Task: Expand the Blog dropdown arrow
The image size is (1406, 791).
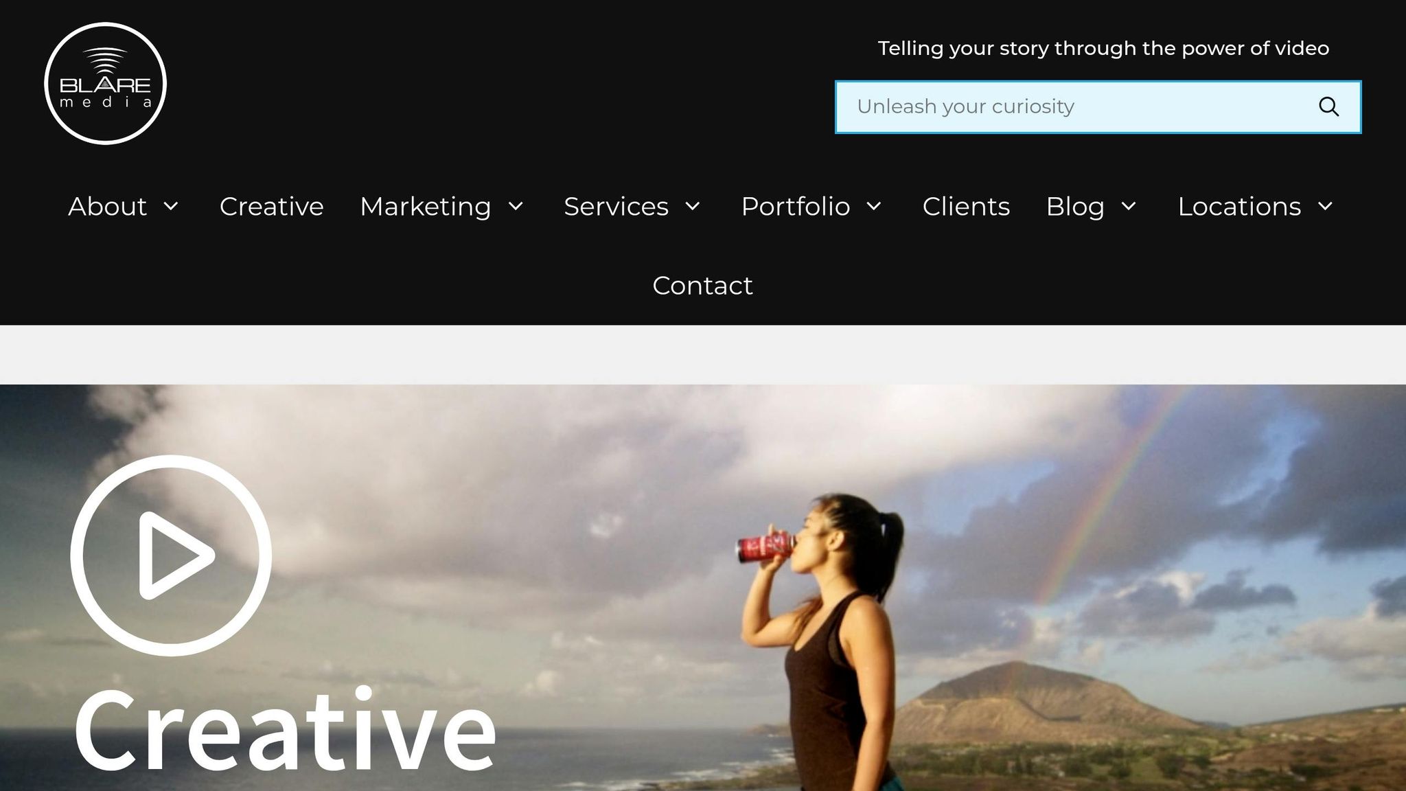Action: 1129,206
